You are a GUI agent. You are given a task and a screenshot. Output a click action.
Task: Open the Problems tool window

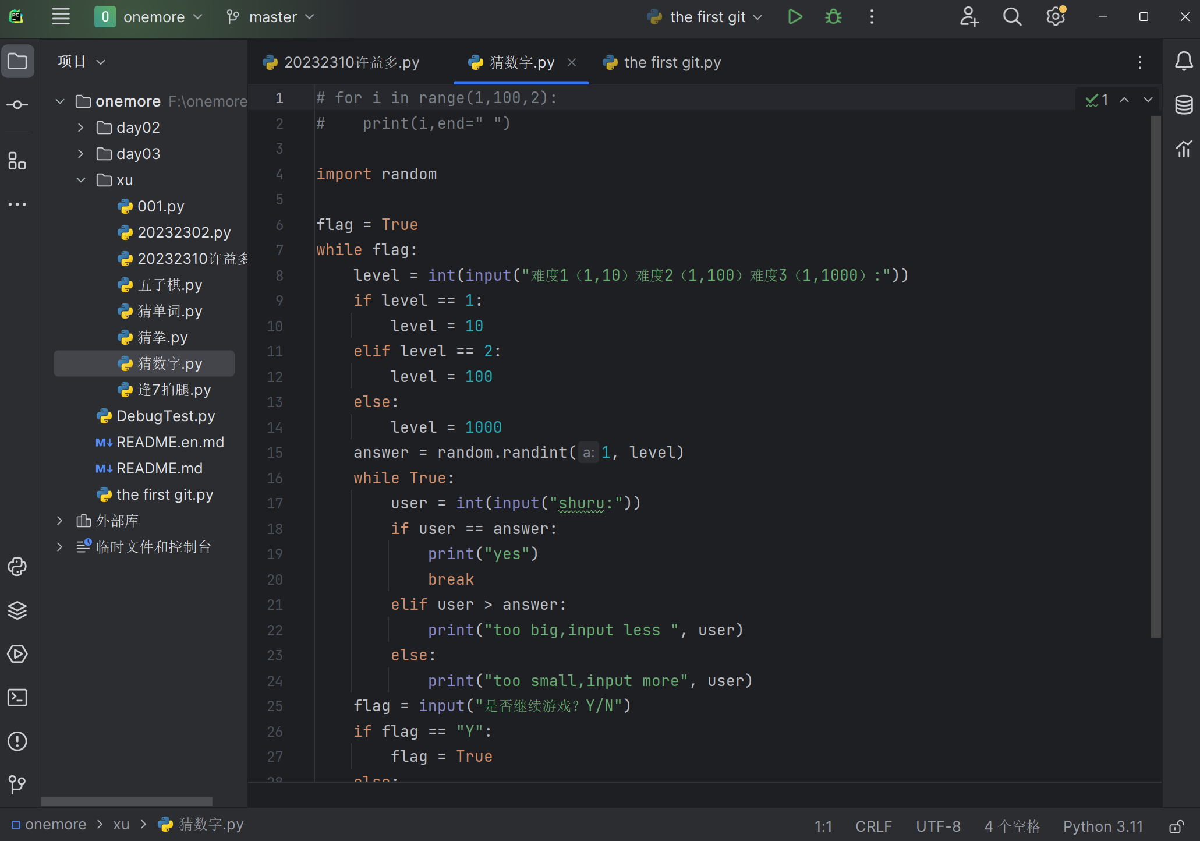[17, 741]
